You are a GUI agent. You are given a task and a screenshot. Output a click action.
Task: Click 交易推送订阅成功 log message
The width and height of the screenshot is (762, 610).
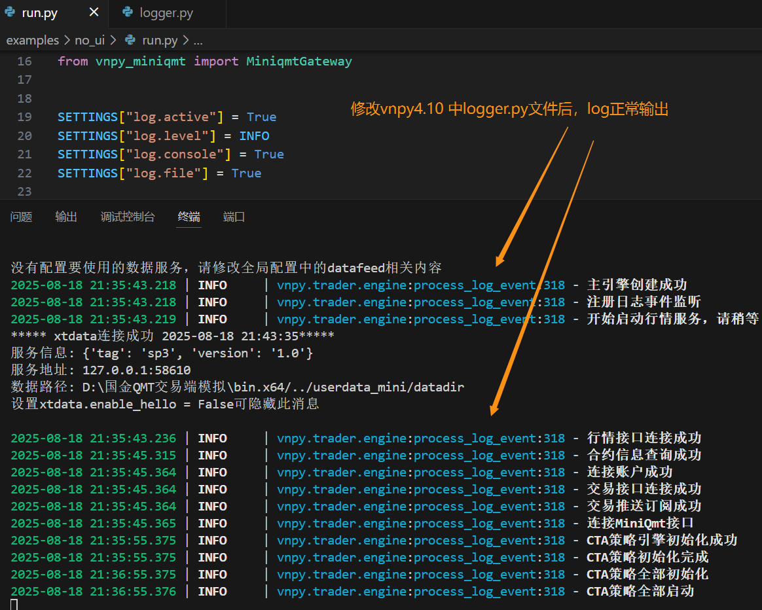644,506
